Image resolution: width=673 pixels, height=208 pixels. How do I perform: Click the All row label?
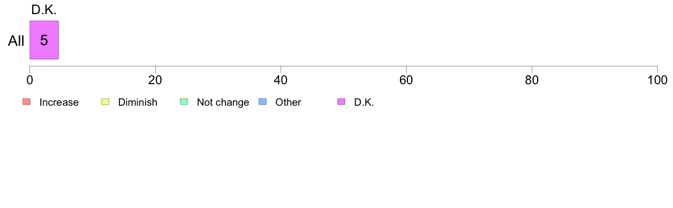click(16, 41)
